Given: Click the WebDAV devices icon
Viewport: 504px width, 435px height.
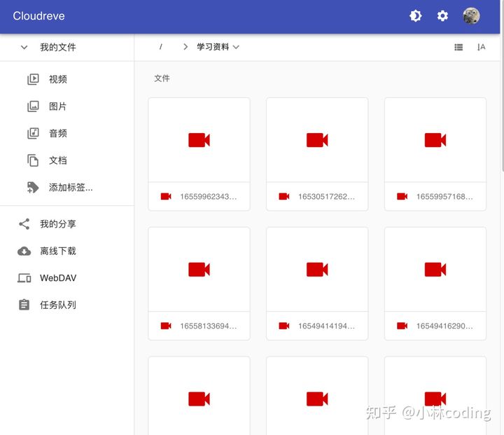Looking at the screenshot, I should pos(24,278).
